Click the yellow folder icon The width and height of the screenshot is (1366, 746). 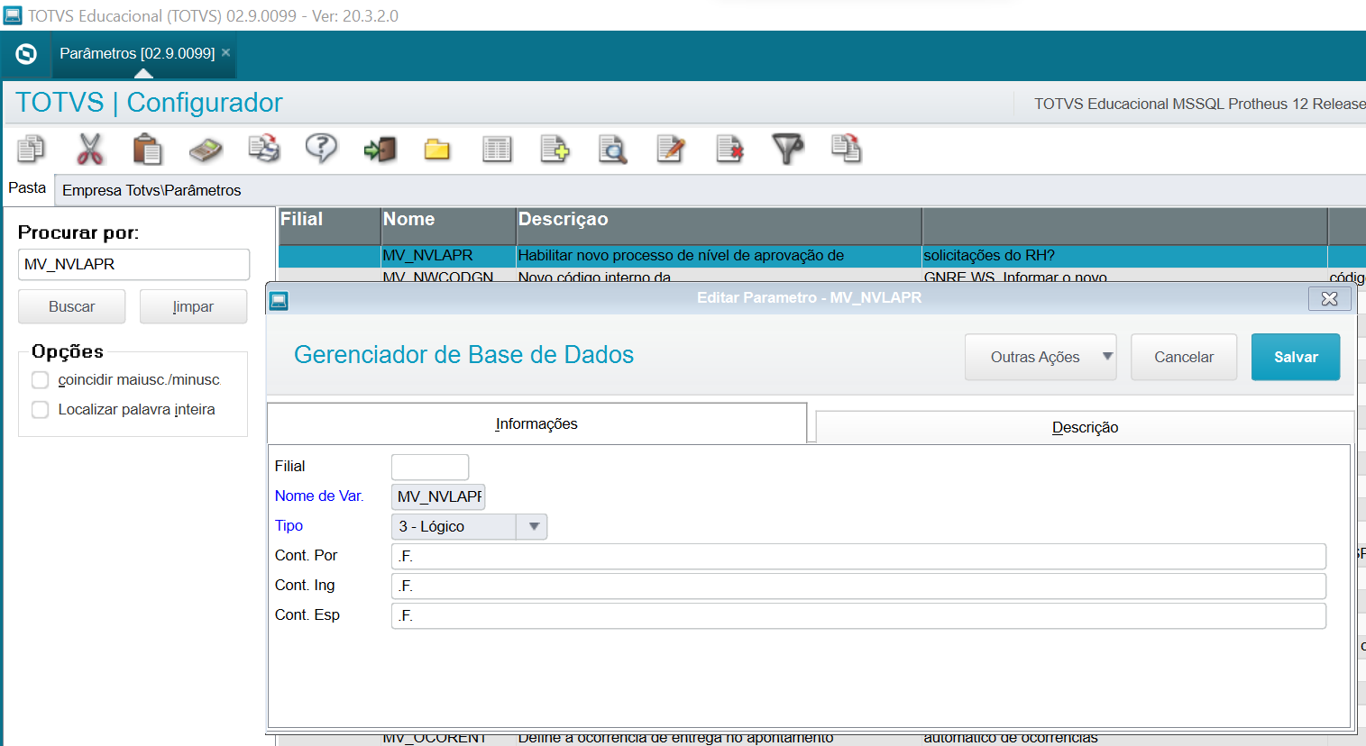coord(437,149)
